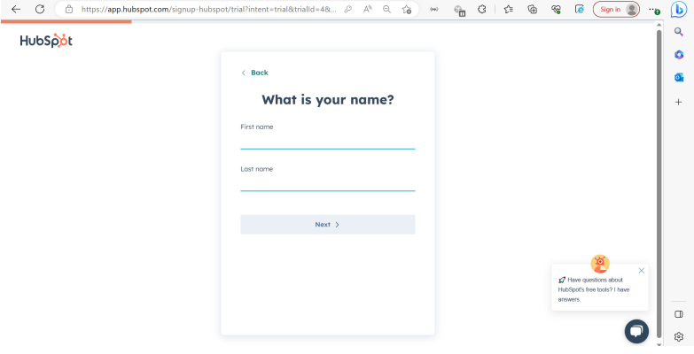
Task: Click the Back link on the form
Action: (254, 73)
